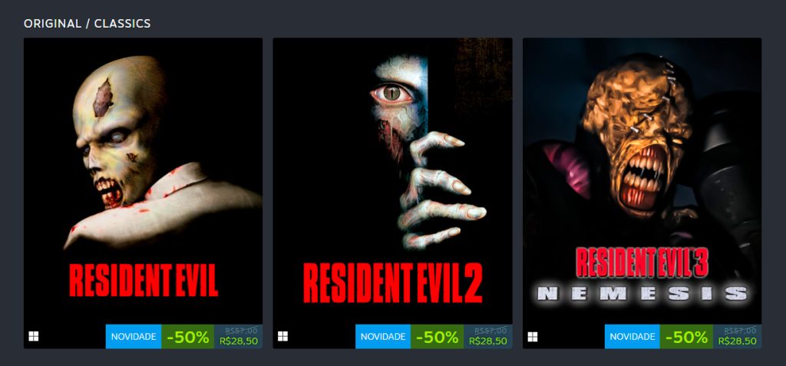Click the NEMESIS subtitle text on third card
The image size is (786, 366).
click(642, 293)
